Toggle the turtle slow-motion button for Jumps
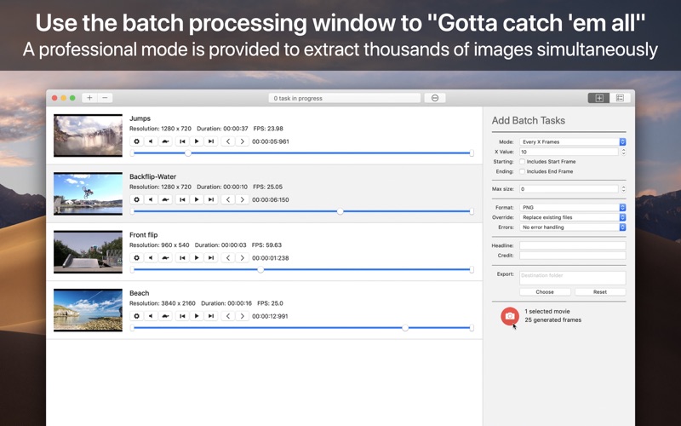Screen dimensions: 681x426 pos(165,141)
